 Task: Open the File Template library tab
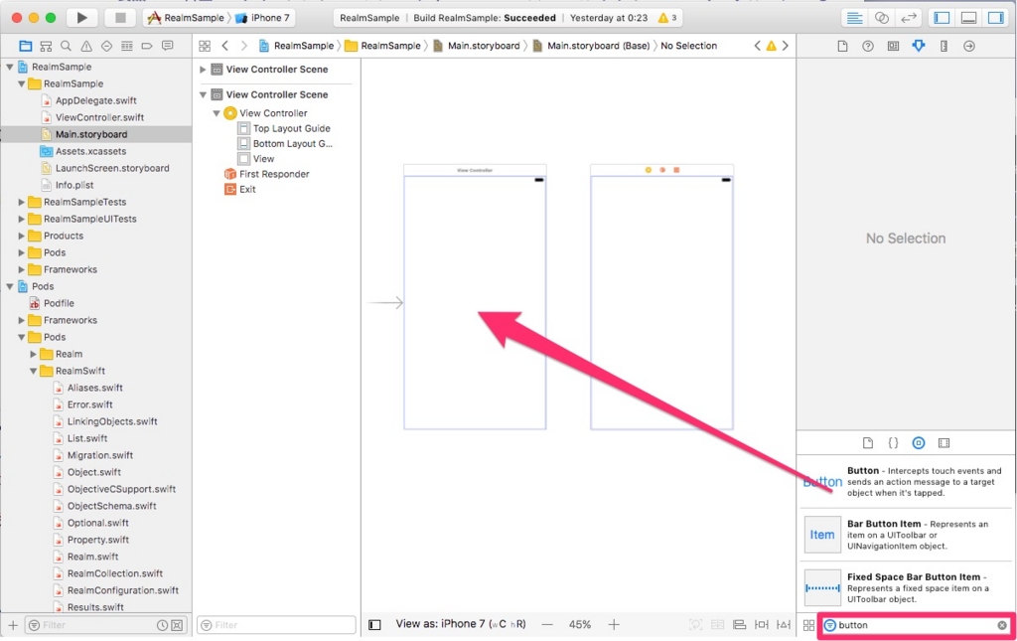pos(868,442)
